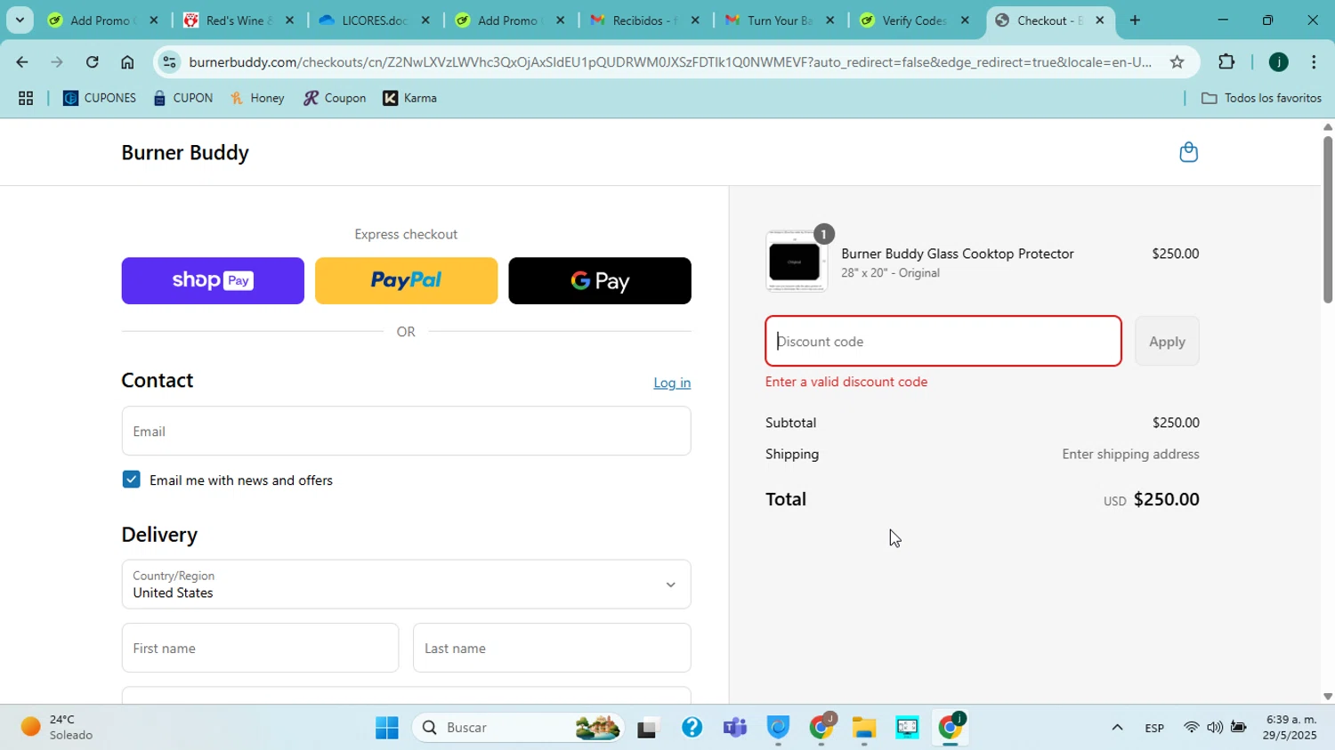Click the page vertical scrollbar
1335x750 pixels.
[1328, 219]
